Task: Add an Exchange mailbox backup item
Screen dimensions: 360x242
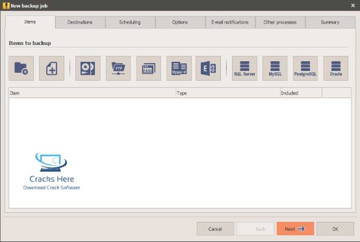Action: (x=208, y=68)
